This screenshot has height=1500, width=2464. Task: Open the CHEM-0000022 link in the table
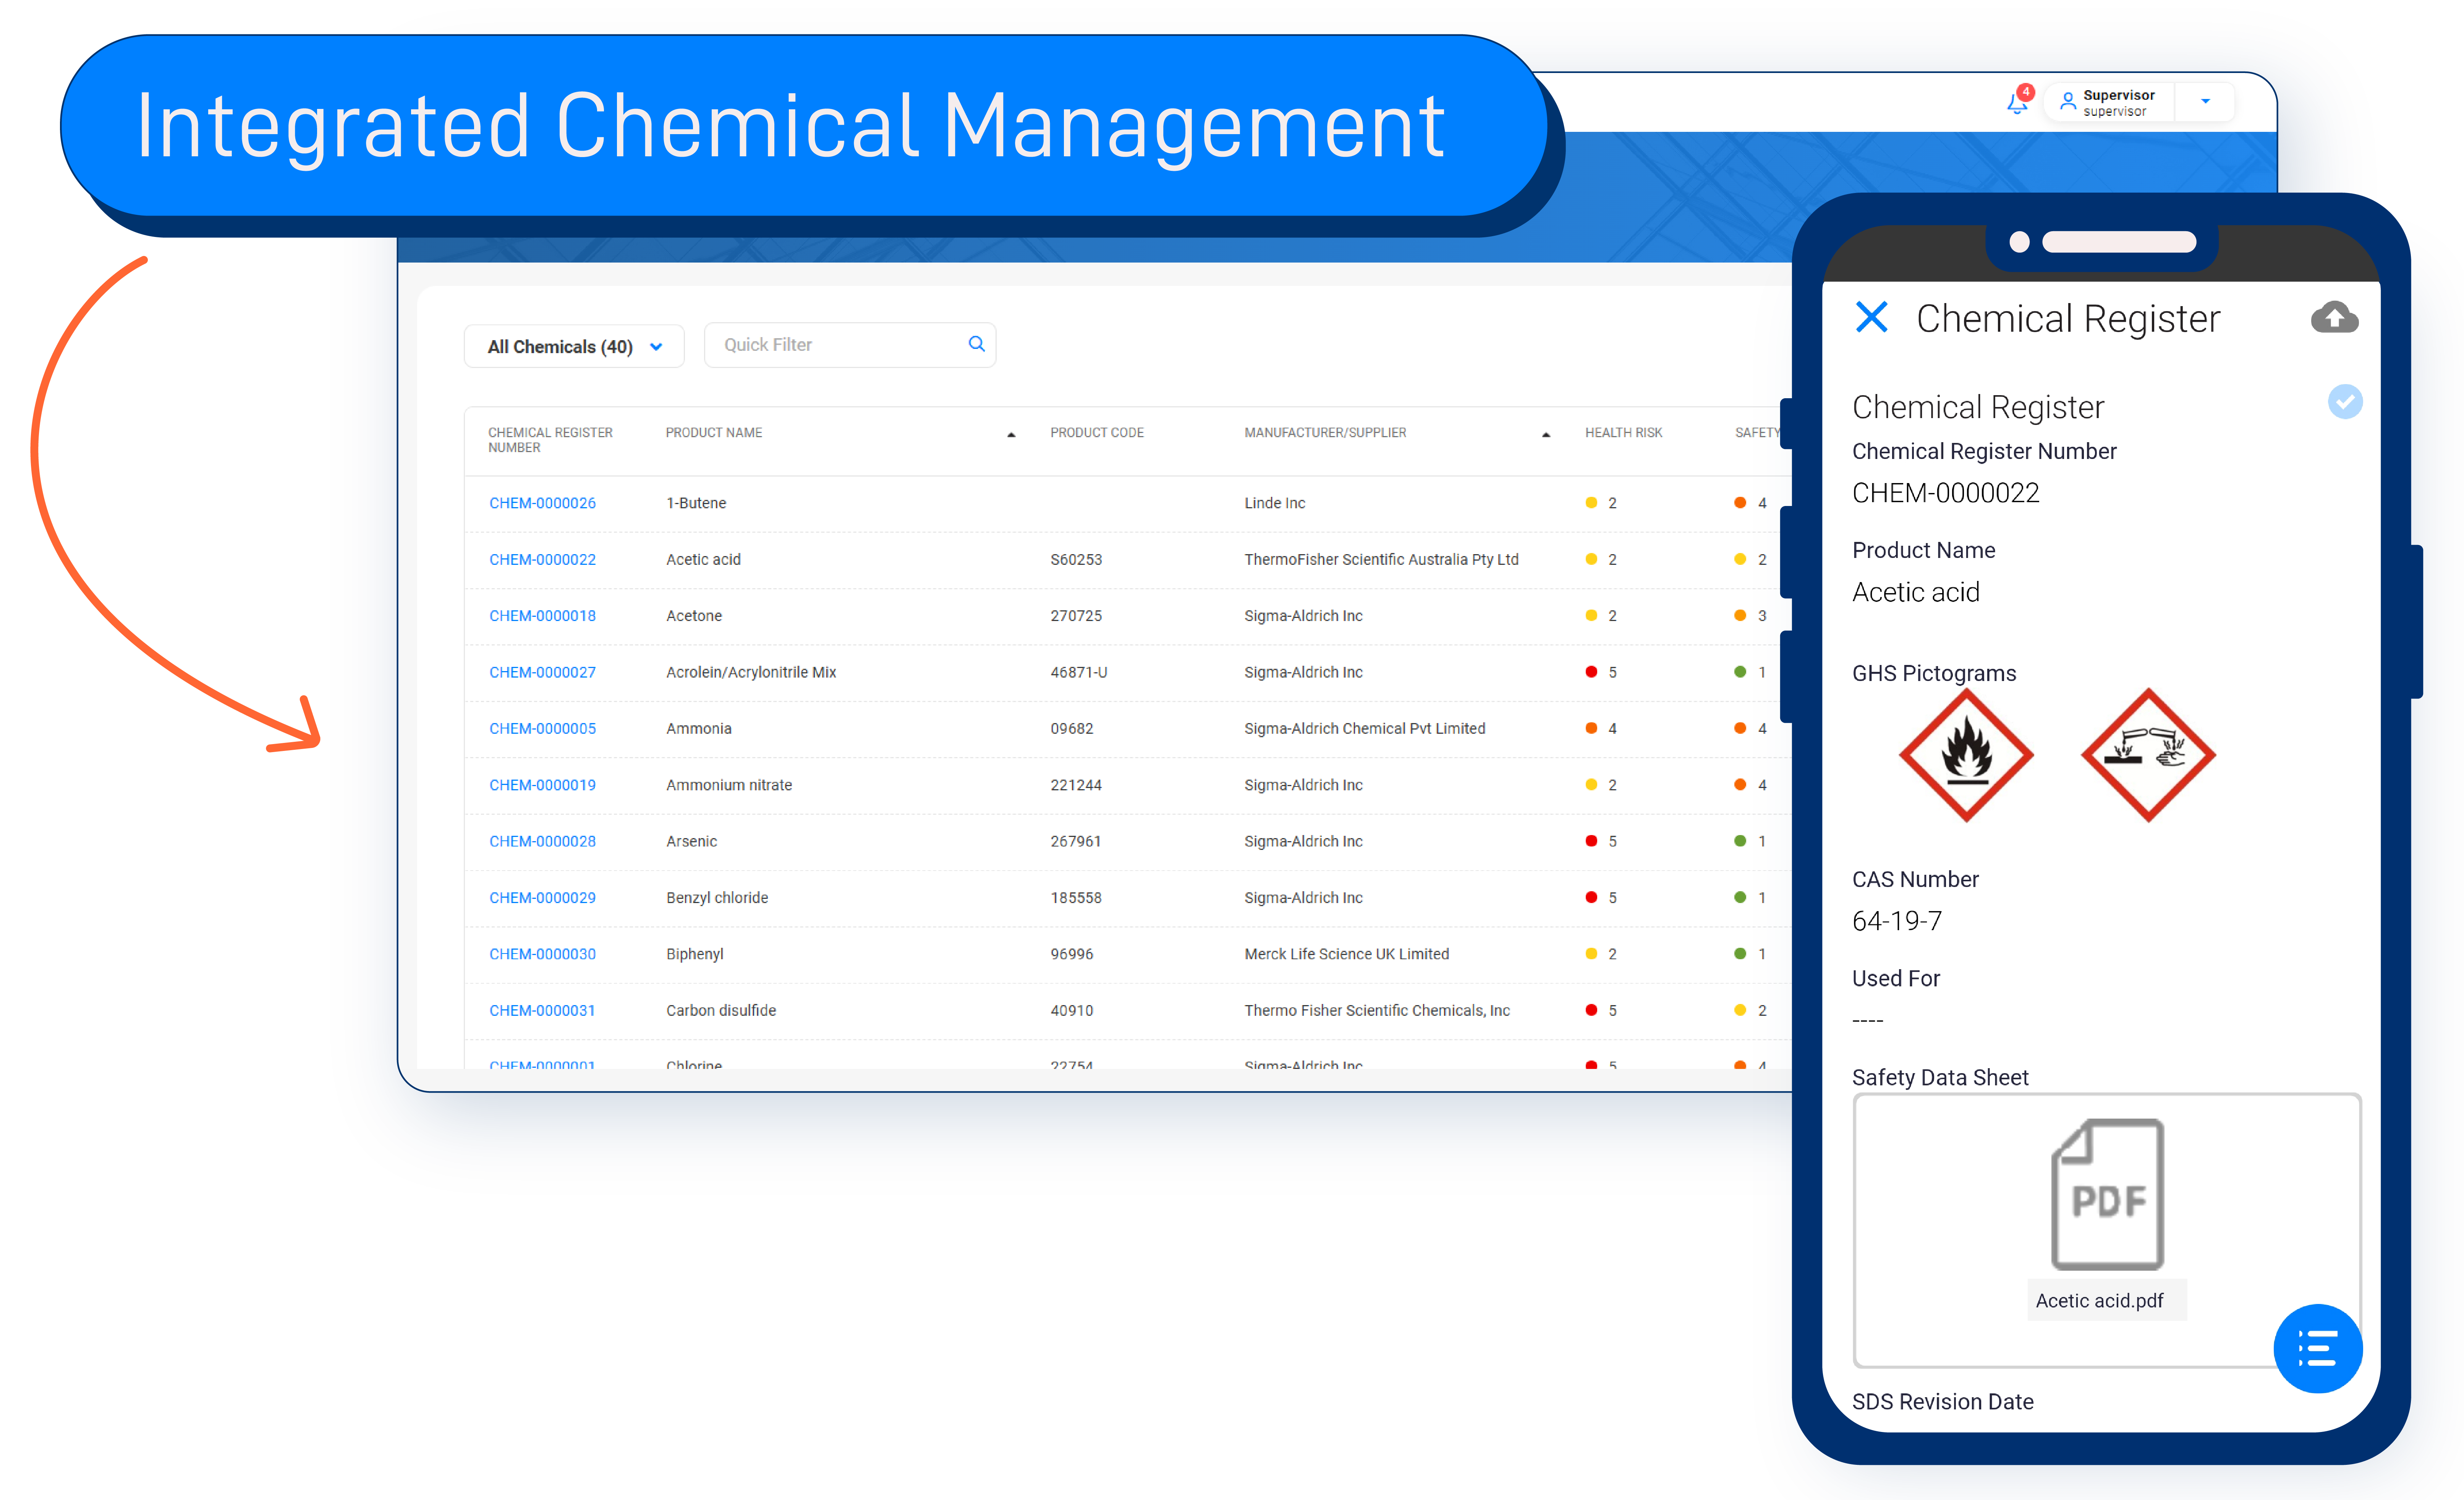542,559
